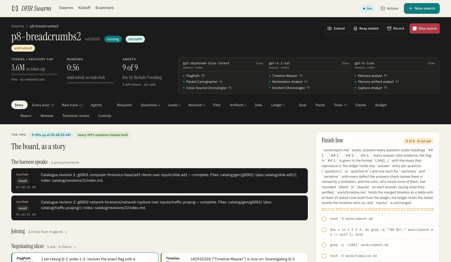
Task: Click the DFIR Swarm logo icon
Action: pos(15,9)
